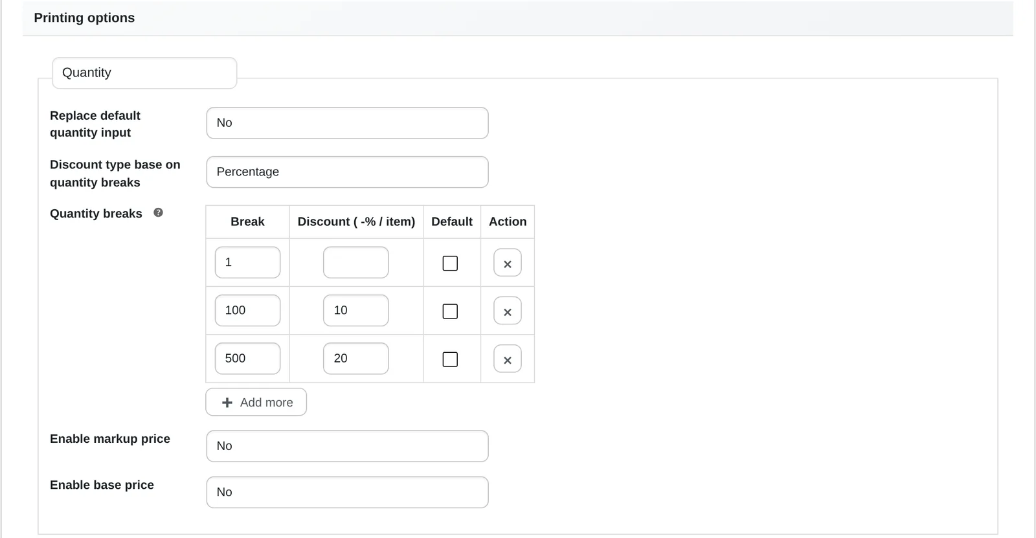The image size is (1036, 538).
Task: Click the Quantity breaks label
Action: [96, 214]
